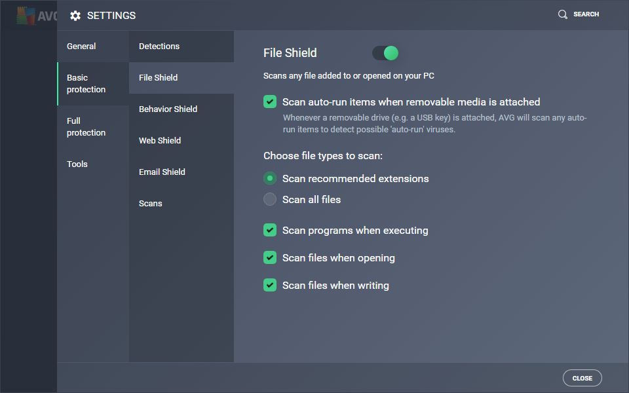The image size is (629, 393).
Task: Uncheck Scan programs when executing
Action: click(x=270, y=230)
